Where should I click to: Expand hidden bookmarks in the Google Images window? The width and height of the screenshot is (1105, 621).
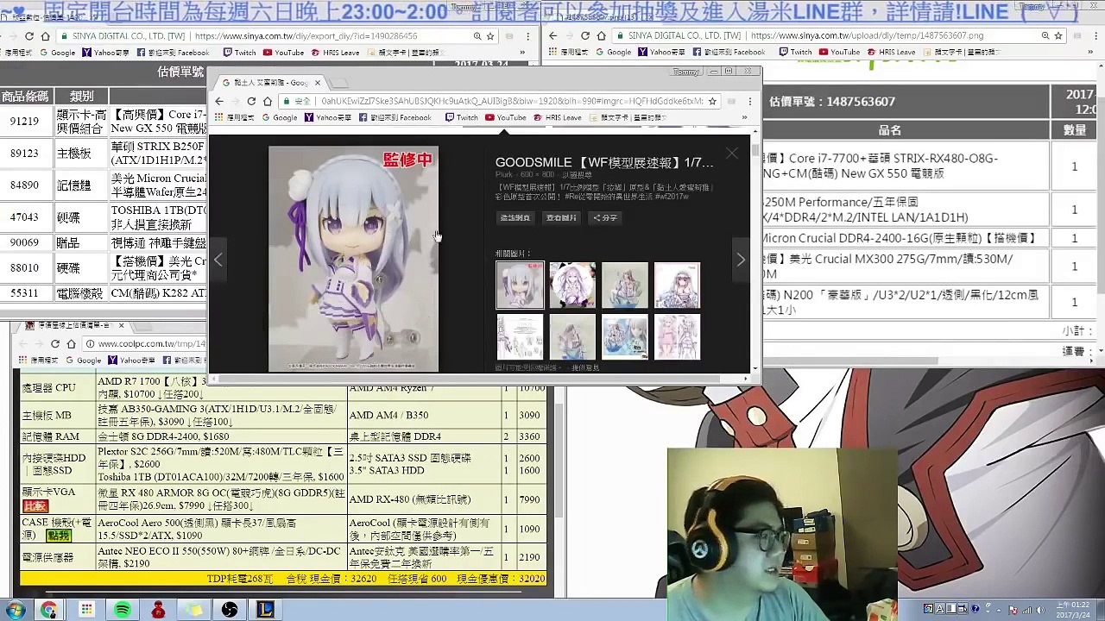click(x=744, y=117)
